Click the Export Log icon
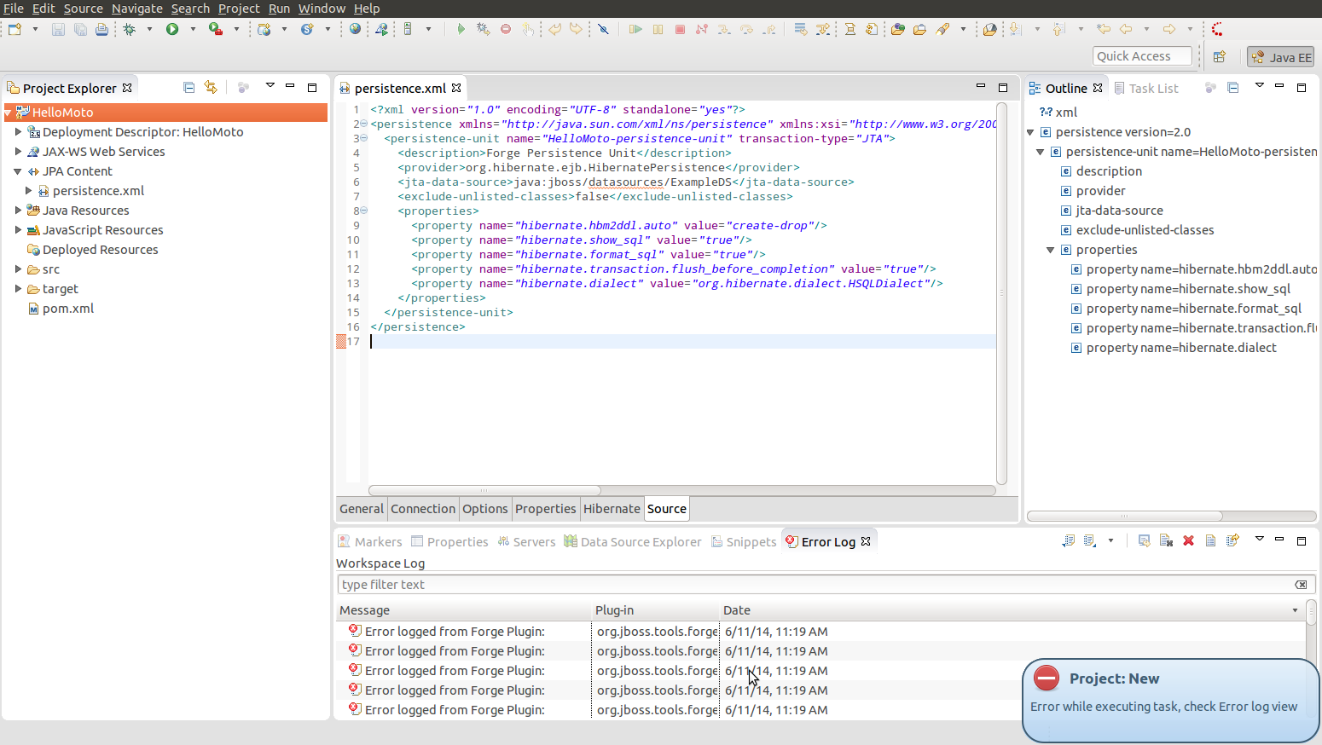Viewport: 1322px width, 745px height. [1068, 540]
